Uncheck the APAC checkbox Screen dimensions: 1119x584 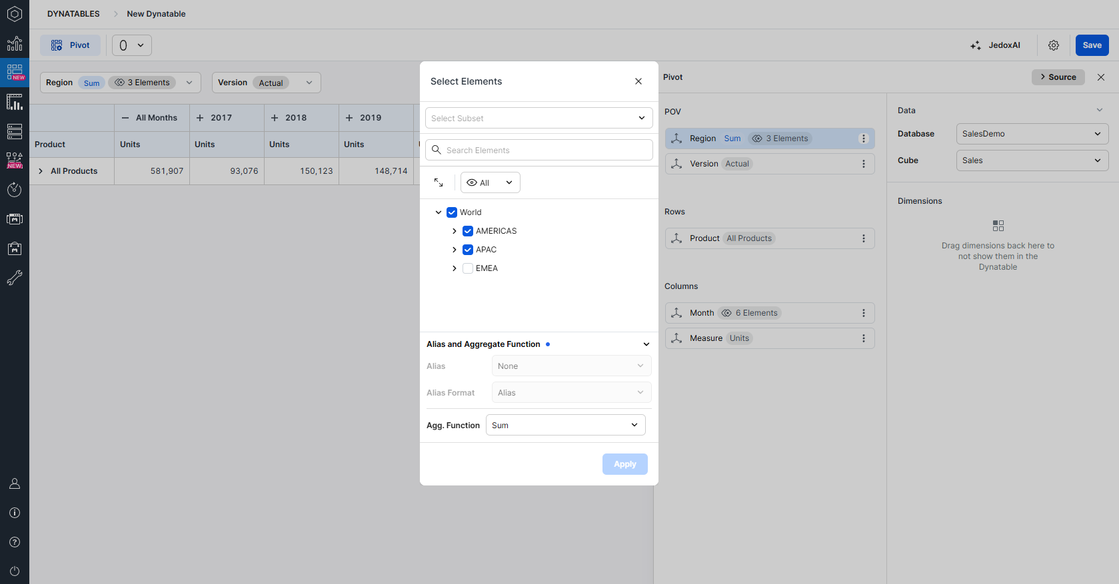pos(468,250)
